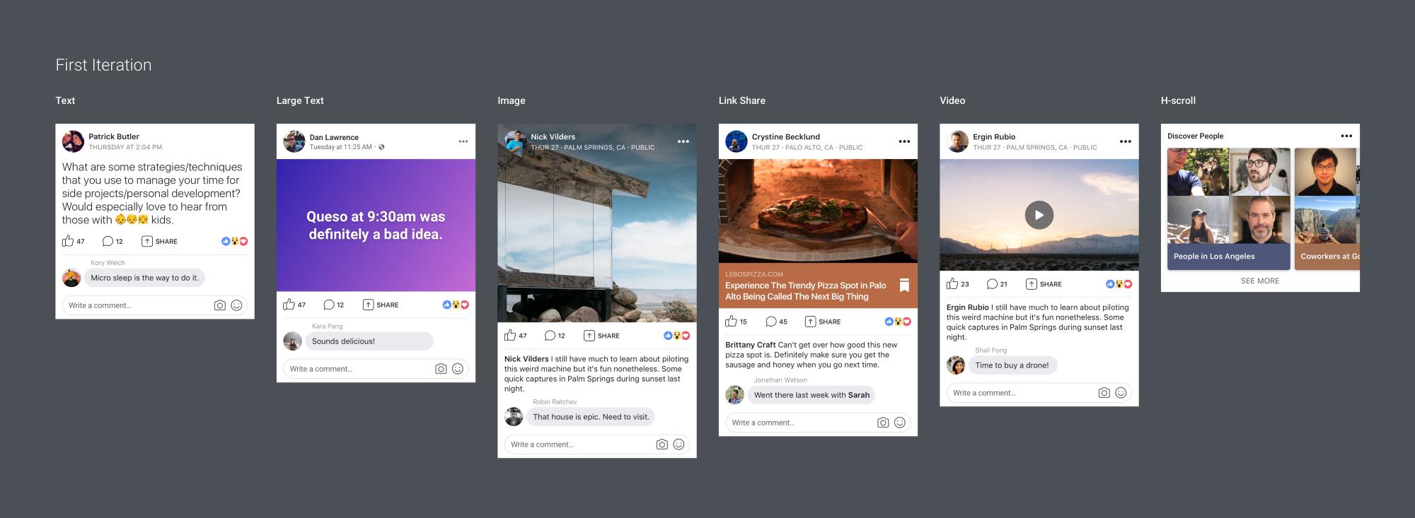1415x518 pixels.
Task: Open more options on Ergin Rubio's video post
Action: pos(1126,141)
